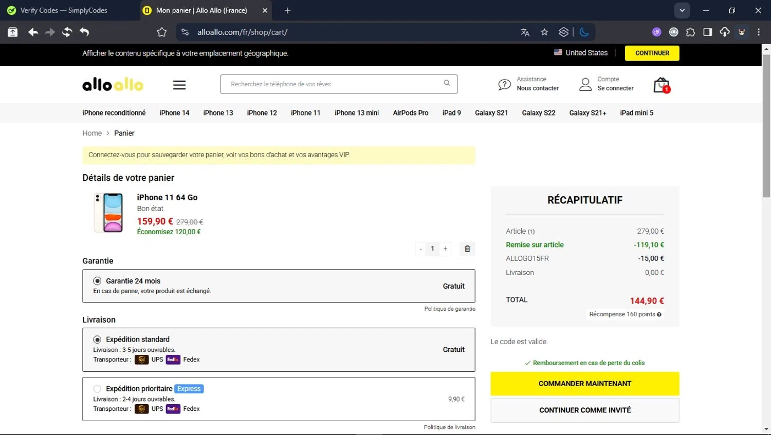Click CONTINUER COMME INVITÉ button
This screenshot has width=771, height=435.
(x=585, y=410)
